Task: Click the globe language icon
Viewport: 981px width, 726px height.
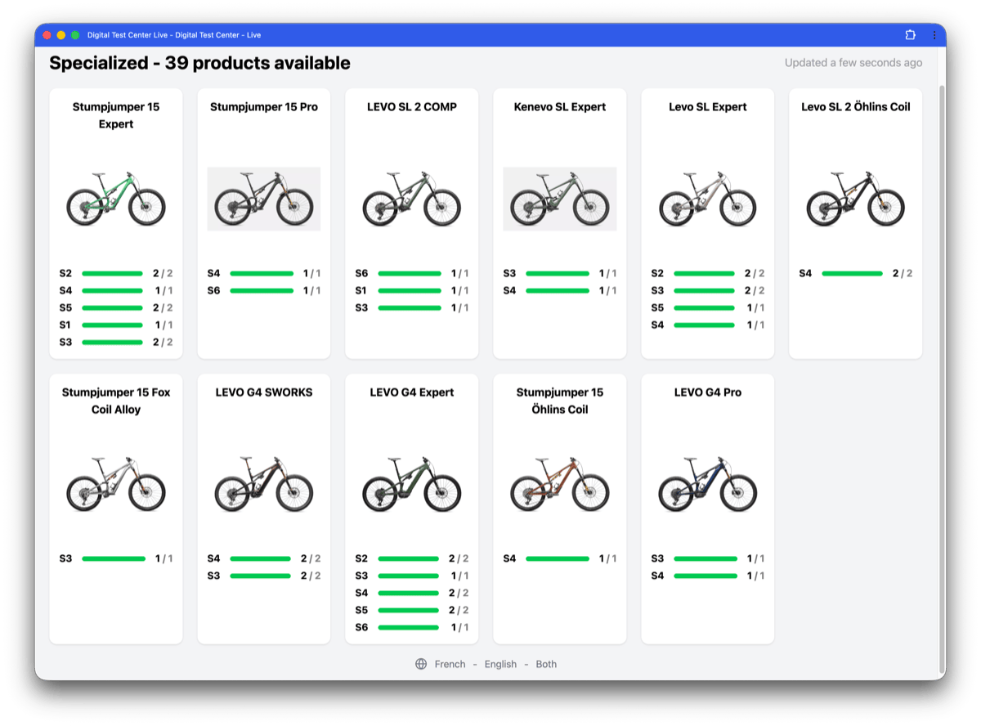Action: (421, 664)
